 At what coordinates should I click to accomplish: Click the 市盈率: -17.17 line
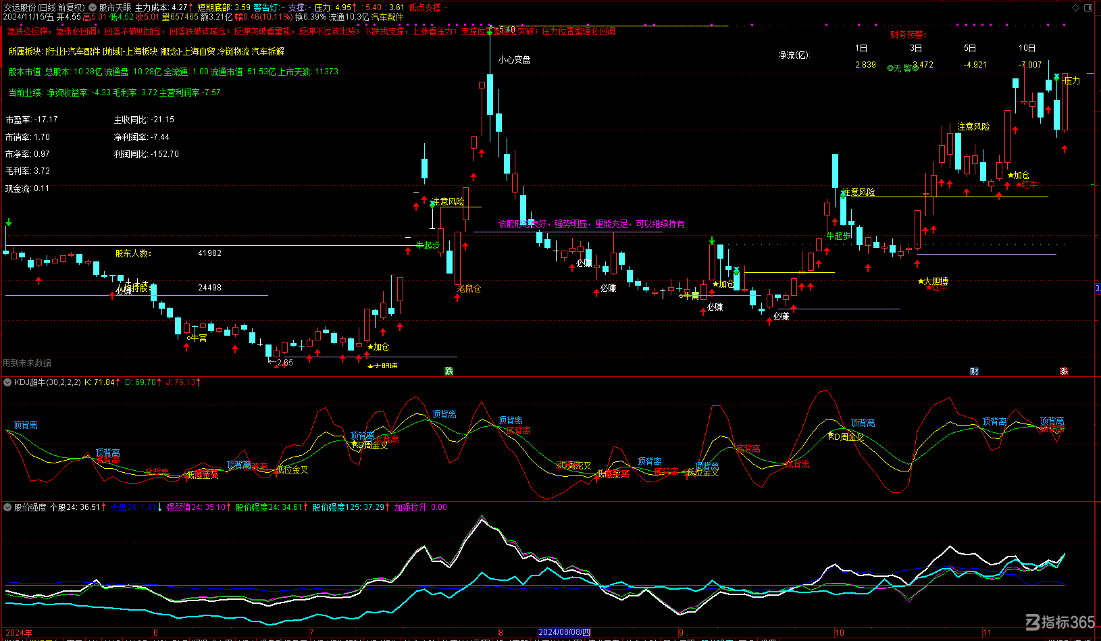click(32, 120)
